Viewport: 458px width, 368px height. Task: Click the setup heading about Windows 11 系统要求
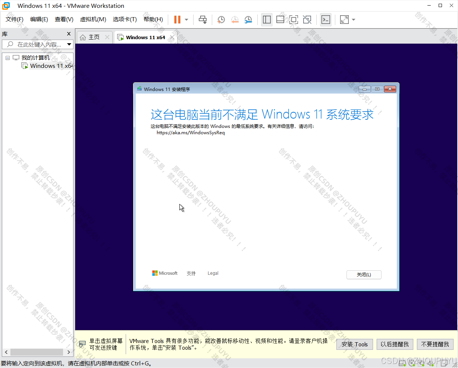(x=262, y=114)
